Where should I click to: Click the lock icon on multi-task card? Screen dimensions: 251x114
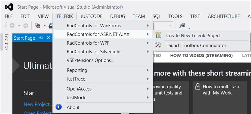coord(198,87)
